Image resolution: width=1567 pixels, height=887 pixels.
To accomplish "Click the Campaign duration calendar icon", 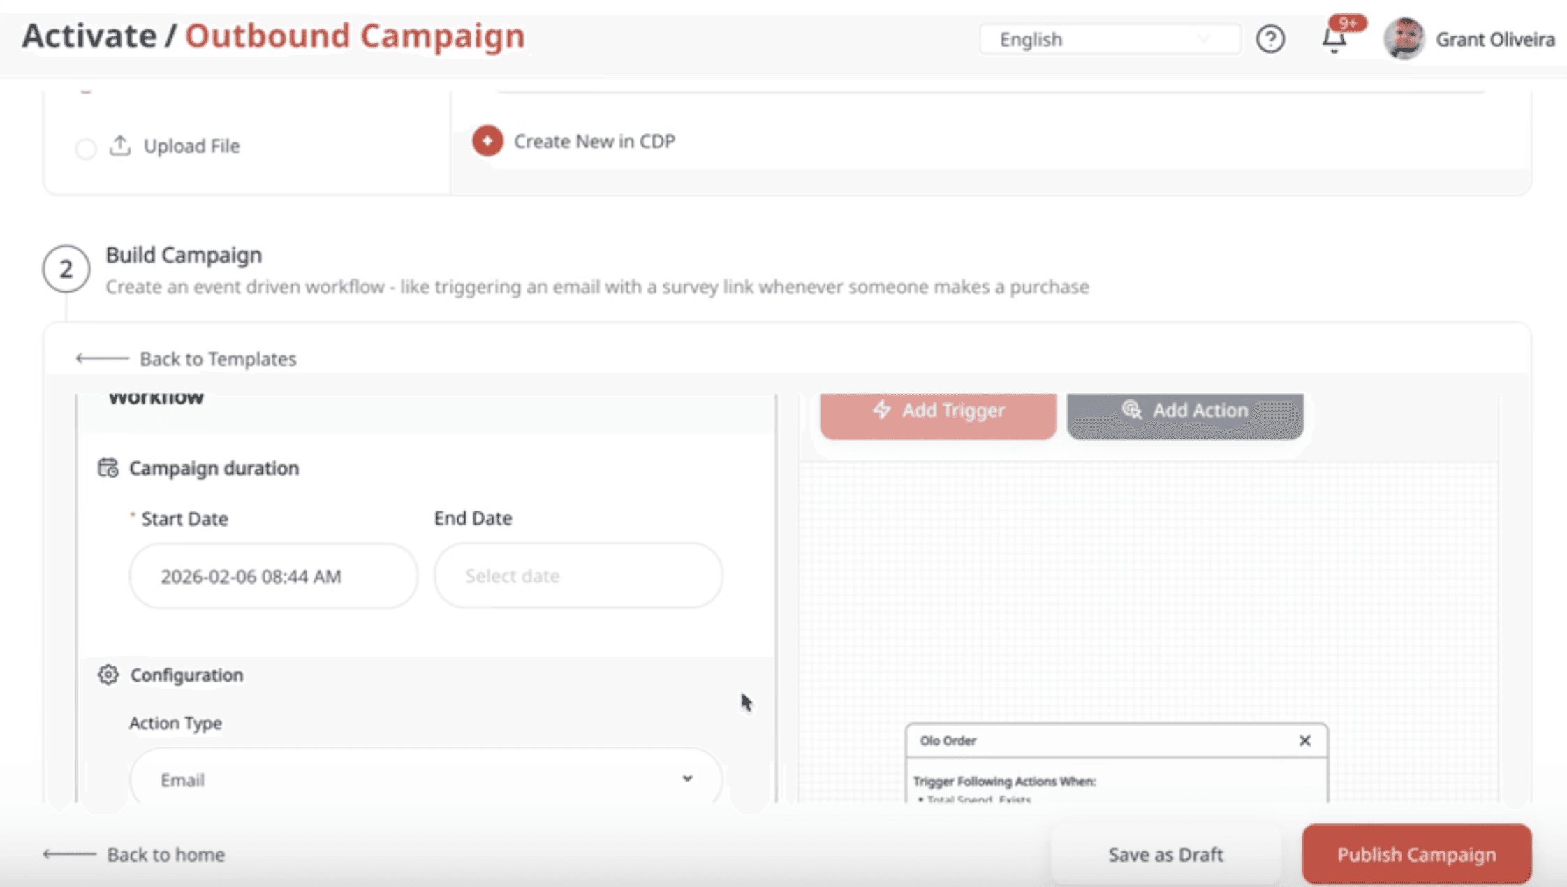I will [x=108, y=467].
